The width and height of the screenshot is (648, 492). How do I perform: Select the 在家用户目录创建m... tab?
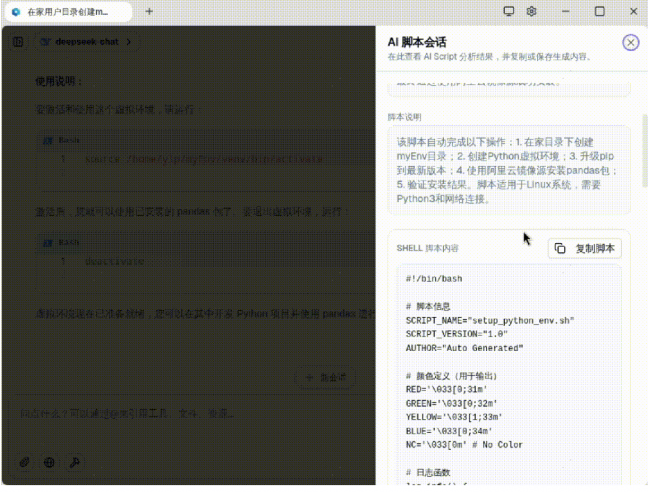(x=68, y=12)
